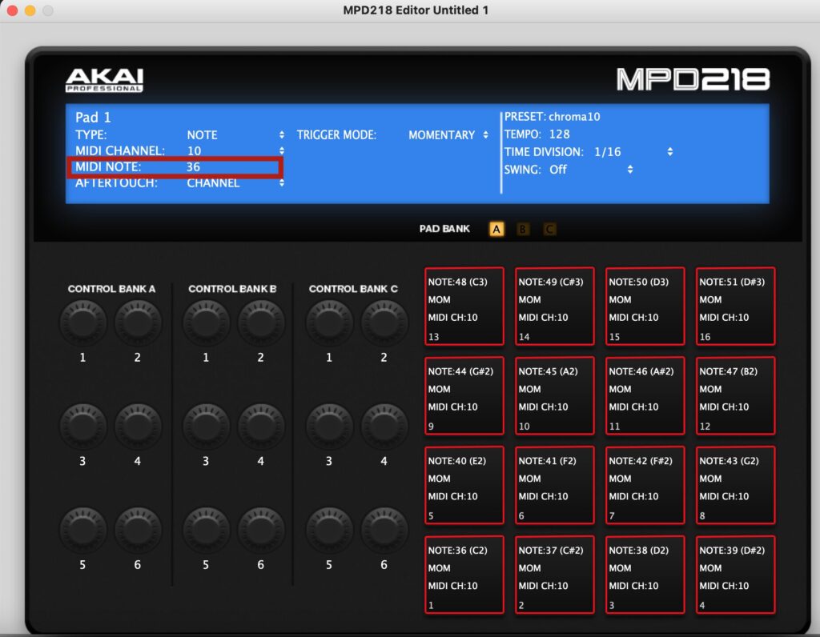Select knob 2 in Control Bank B
This screenshot has height=637, width=820.
[261, 323]
